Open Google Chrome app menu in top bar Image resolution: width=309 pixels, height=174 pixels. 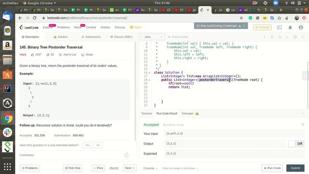pos(40,3)
